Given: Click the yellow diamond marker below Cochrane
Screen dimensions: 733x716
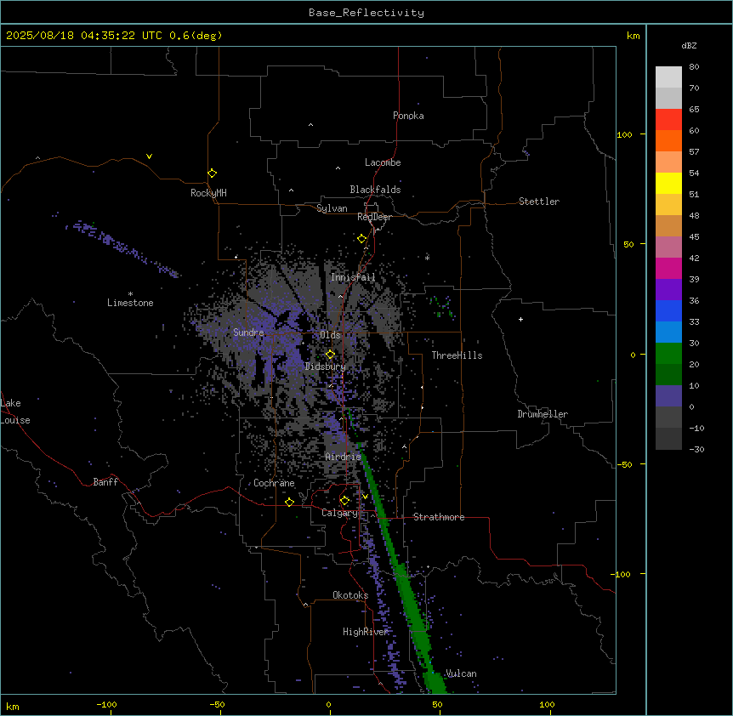Looking at the screenshot, I should pos(289,502).
